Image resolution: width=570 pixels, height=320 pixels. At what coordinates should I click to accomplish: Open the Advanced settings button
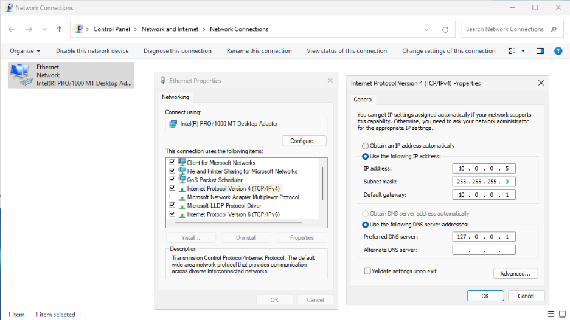[515, 274]
